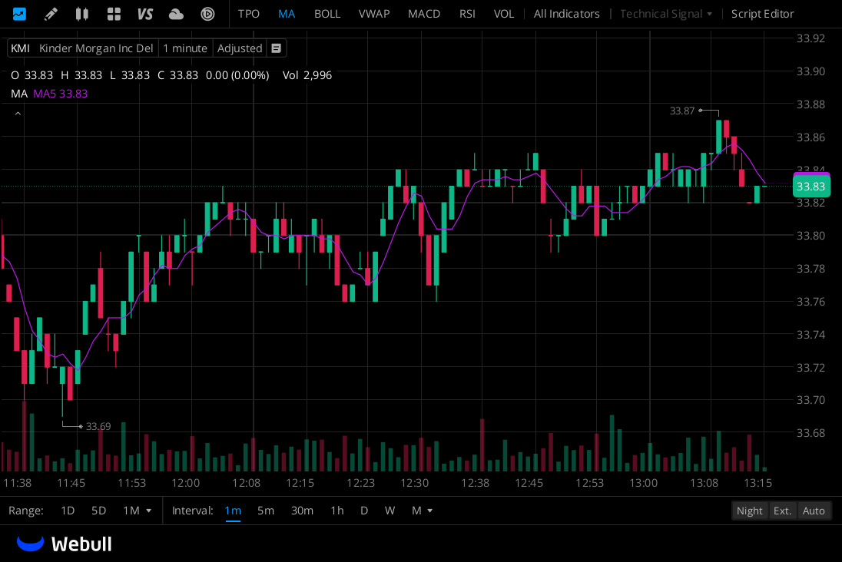The image size is (842, 562).
Task: Click the replay playback icon
Action: [208, 14]
